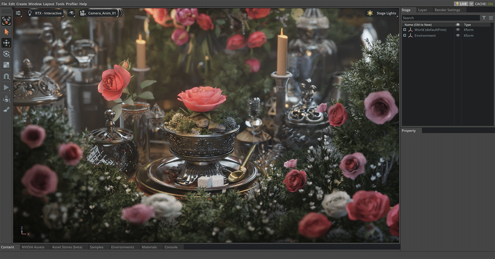Toggle visibility of World (defaultPrim)
The image size is (495, 259).
click(x=458, y=30)
